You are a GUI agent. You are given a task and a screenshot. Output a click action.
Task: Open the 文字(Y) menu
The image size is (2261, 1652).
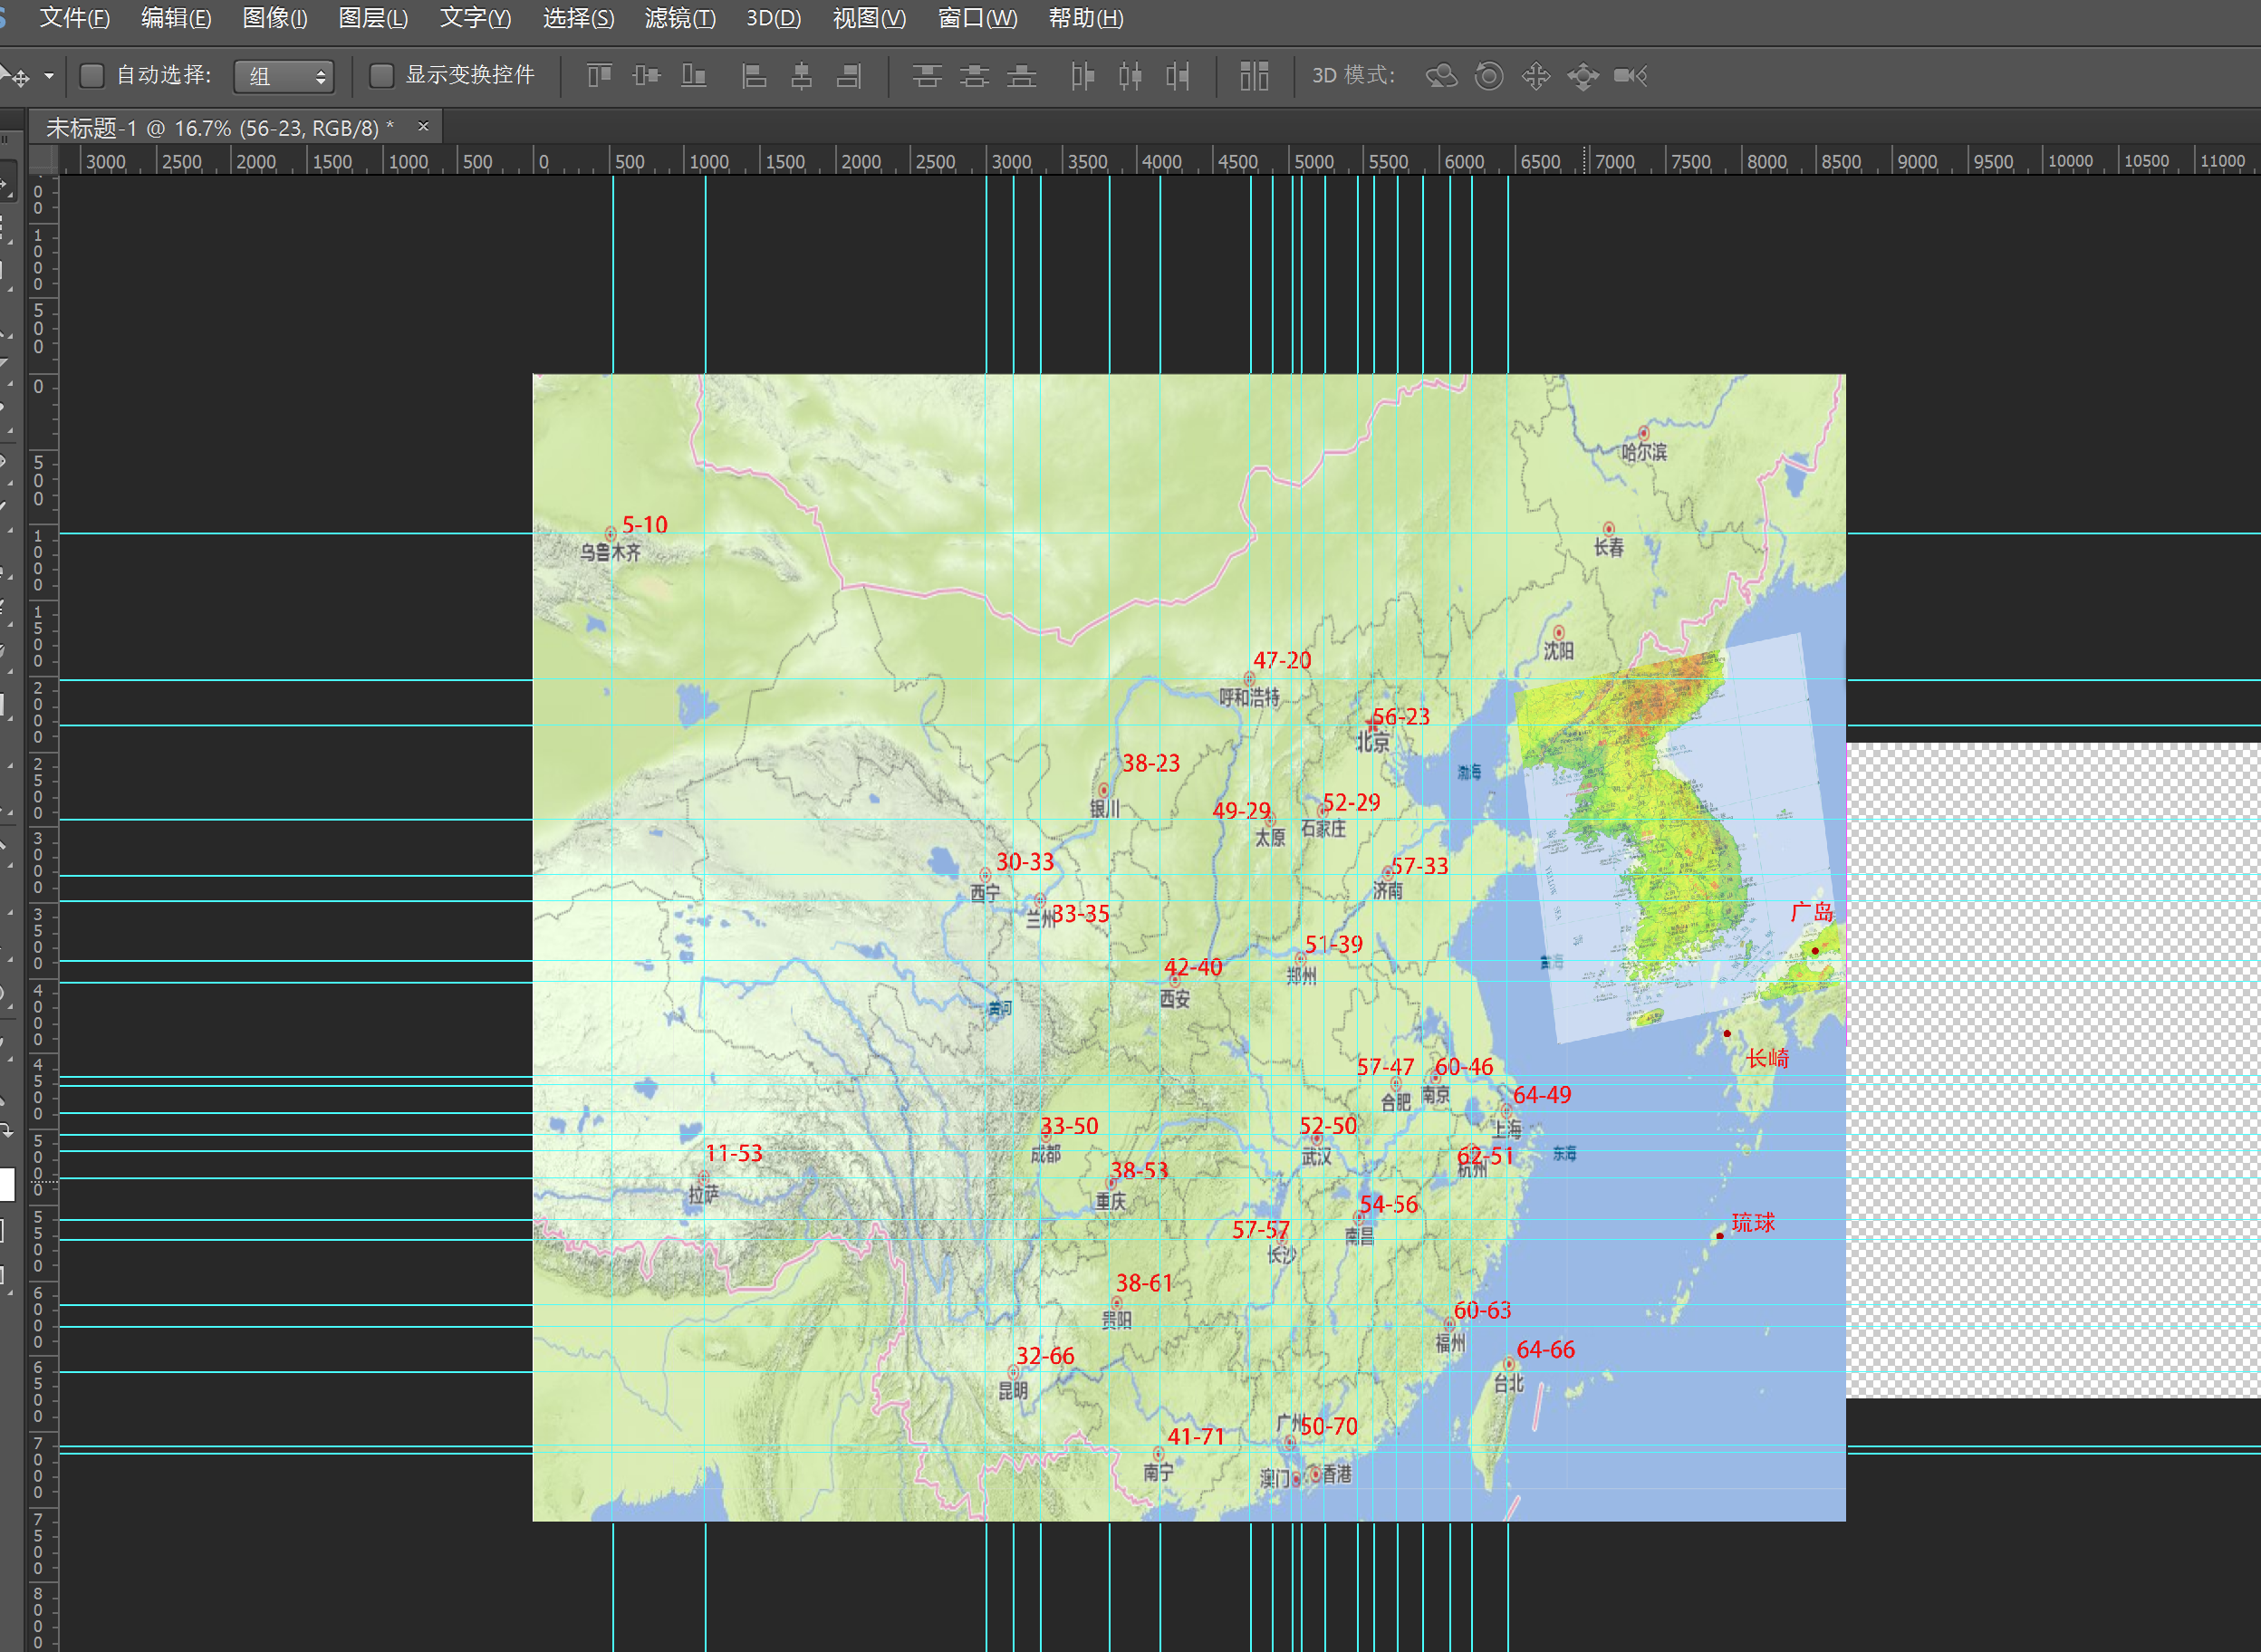point(476,18)
